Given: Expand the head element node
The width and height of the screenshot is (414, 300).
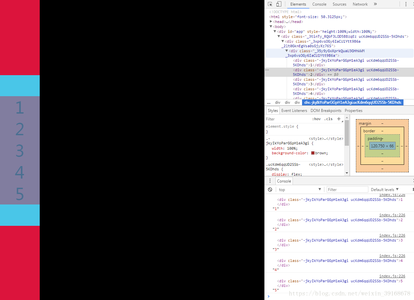Looking at the screenshot, I should click(x=271, y=22).
